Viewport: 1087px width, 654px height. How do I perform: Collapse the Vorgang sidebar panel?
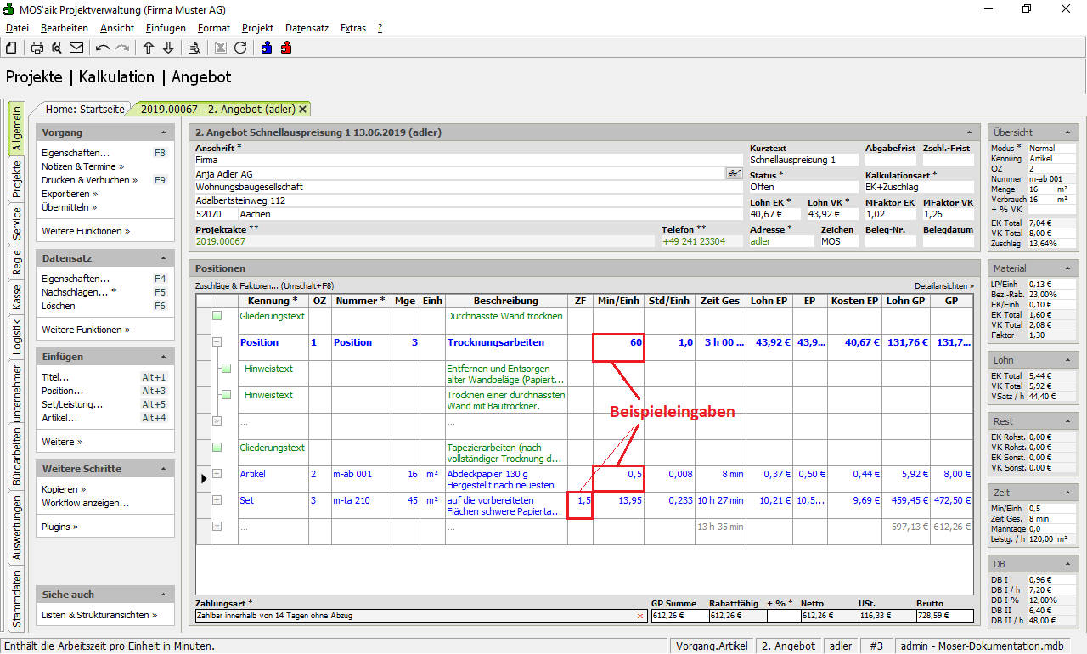(x=162, y=133)
